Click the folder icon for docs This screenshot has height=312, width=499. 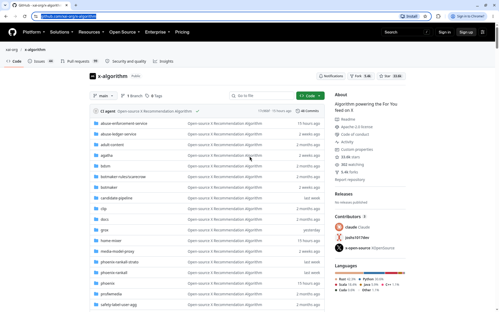tap(96, 220)
